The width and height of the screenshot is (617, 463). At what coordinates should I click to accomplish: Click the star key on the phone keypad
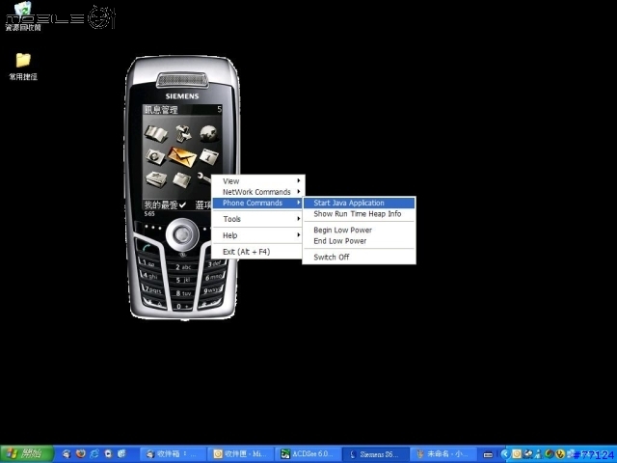coord(154,303)
